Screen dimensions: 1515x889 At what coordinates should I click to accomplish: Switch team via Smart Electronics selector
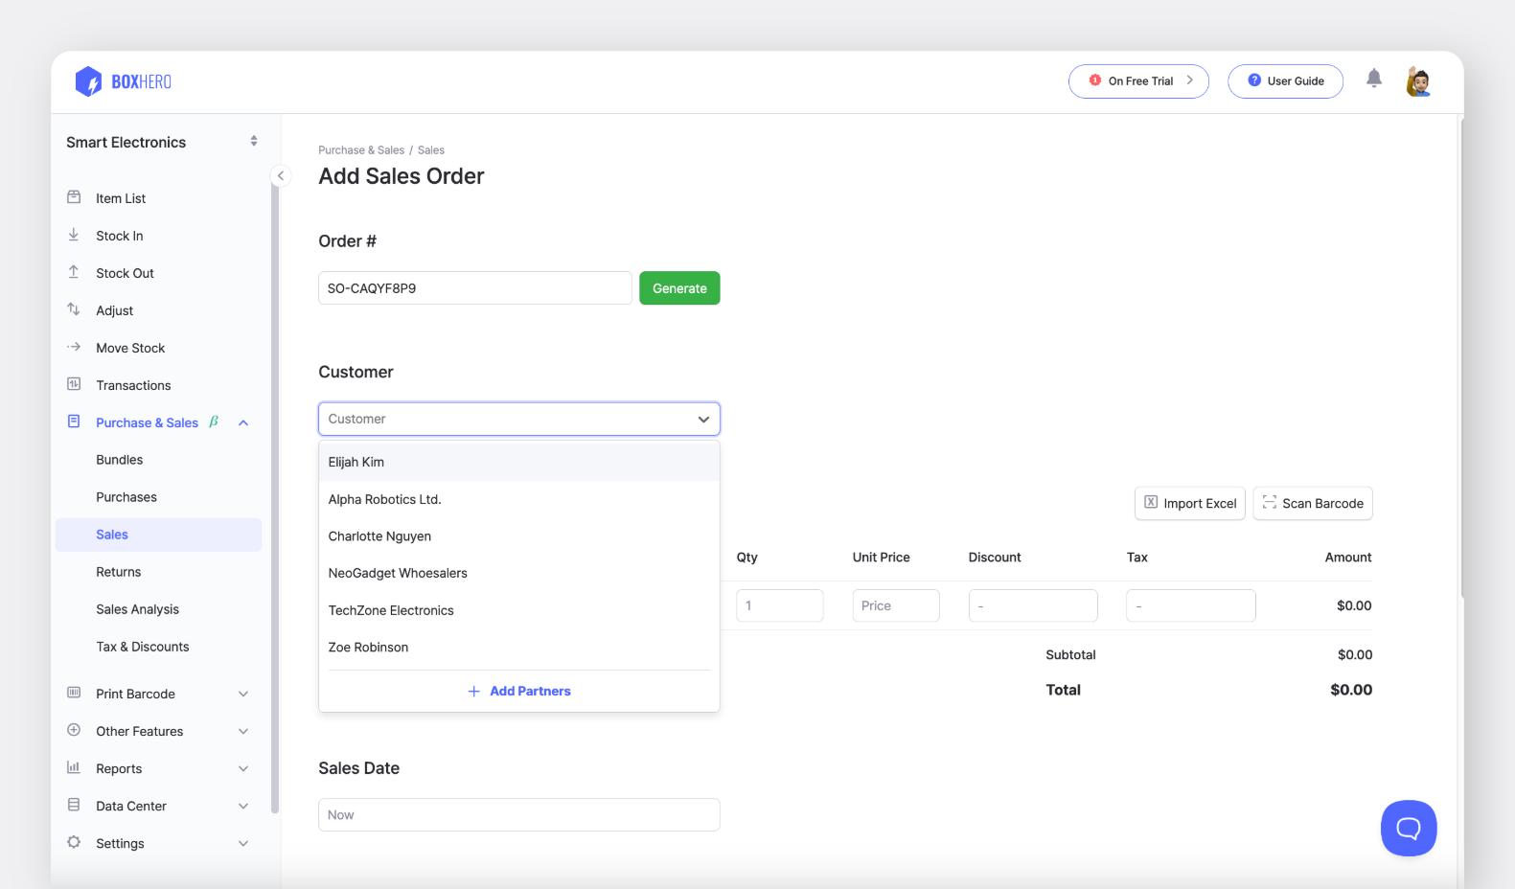[161, 142]
